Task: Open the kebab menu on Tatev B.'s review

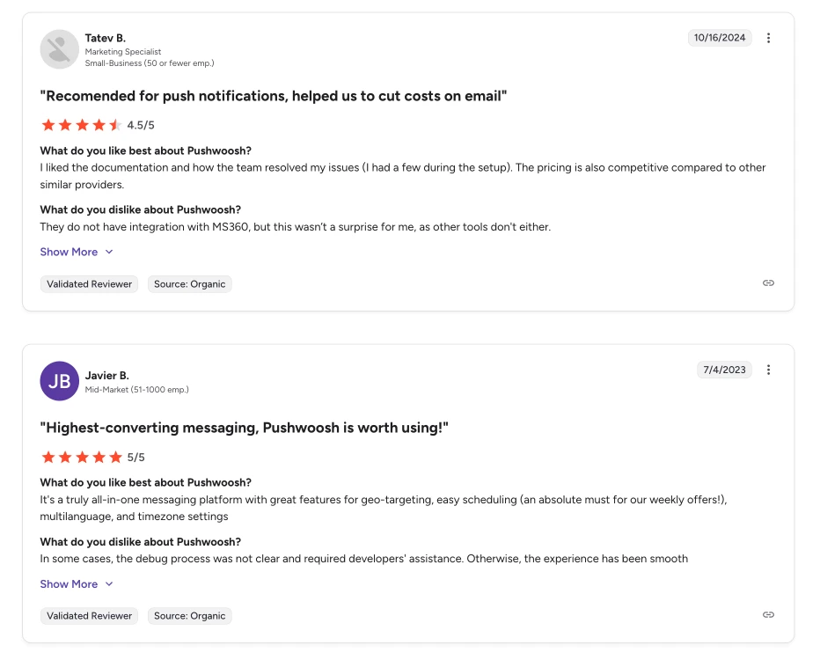Action: [769, 38]
